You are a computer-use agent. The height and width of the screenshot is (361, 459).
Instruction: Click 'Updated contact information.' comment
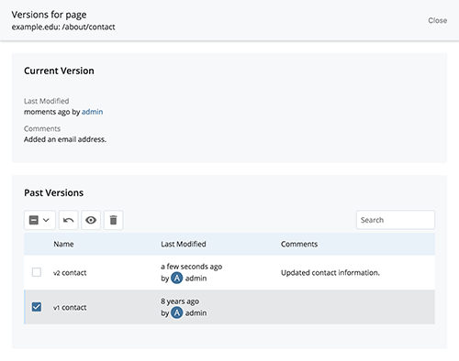pos(330,273)
